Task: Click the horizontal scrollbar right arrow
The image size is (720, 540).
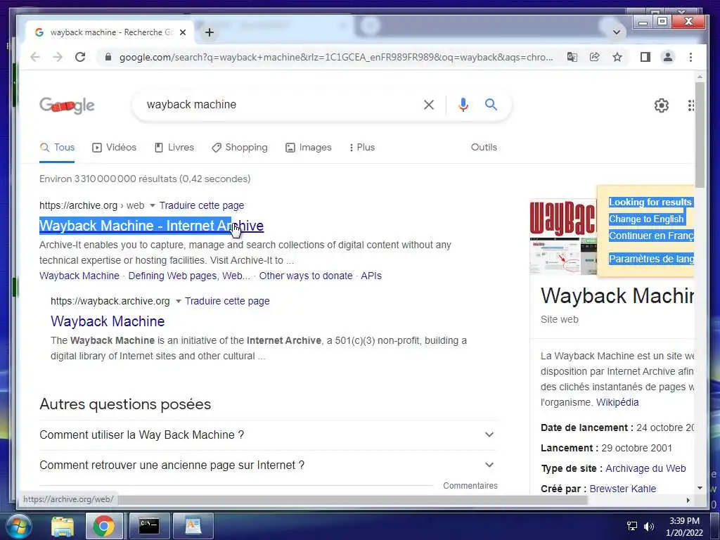Action: [x=688, y=500]
